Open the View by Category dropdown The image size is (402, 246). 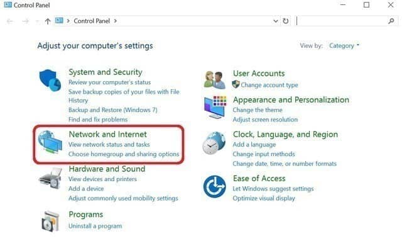344,46
